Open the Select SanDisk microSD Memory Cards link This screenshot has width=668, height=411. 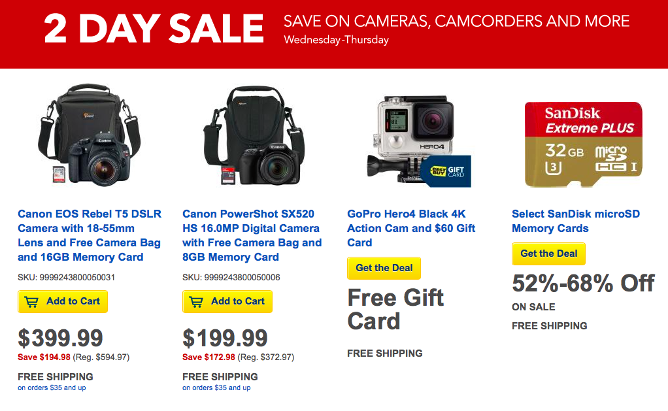(576, 221)
